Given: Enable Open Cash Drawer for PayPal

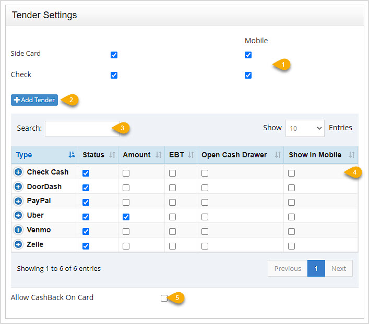Looking at the screenshot, I should pos(205,202).
